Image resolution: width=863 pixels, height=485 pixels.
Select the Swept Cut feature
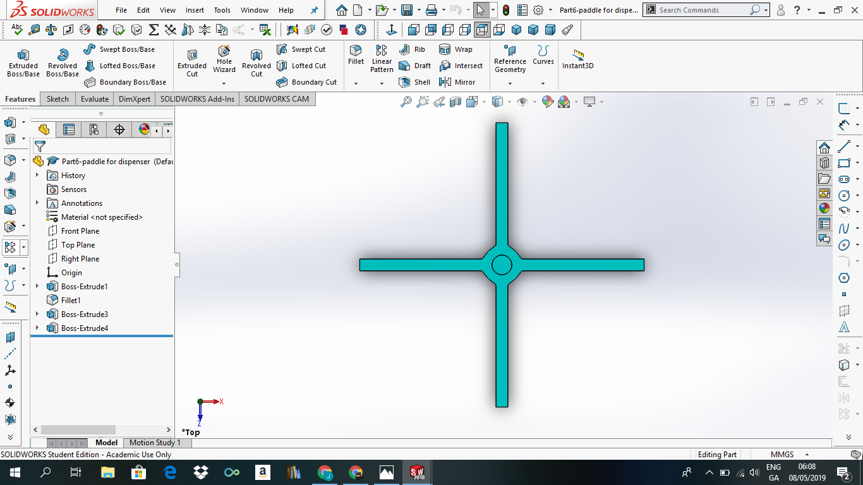(x=301, y=49)
